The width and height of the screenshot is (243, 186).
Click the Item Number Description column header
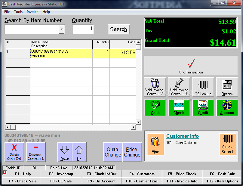(61, 44)
